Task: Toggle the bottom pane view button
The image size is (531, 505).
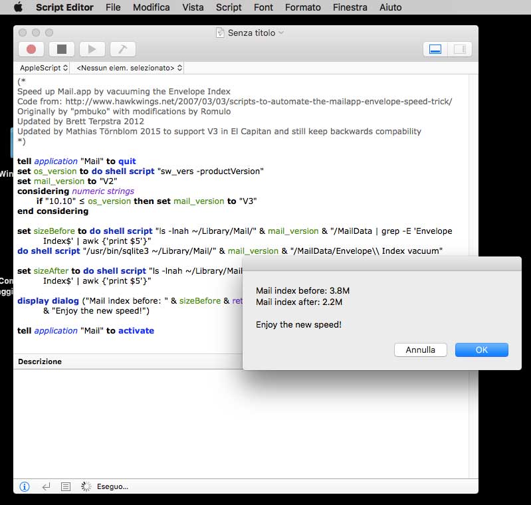Action: coord(435,49)
